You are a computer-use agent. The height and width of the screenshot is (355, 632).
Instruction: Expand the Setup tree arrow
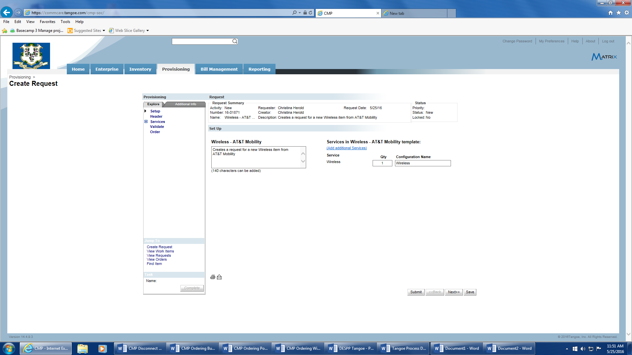tap(145, 111)
